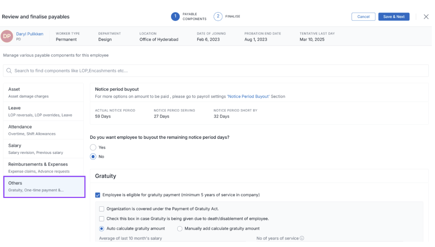Choose Manually add calculate gratuity amount
This screenshot has width=435, height=247.
(180, 229)
